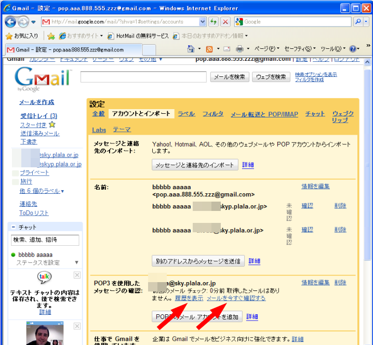This screenshot has height=345, width=373.
Task: Open ステータスを設定 dropdown
Action: point(47,263)
